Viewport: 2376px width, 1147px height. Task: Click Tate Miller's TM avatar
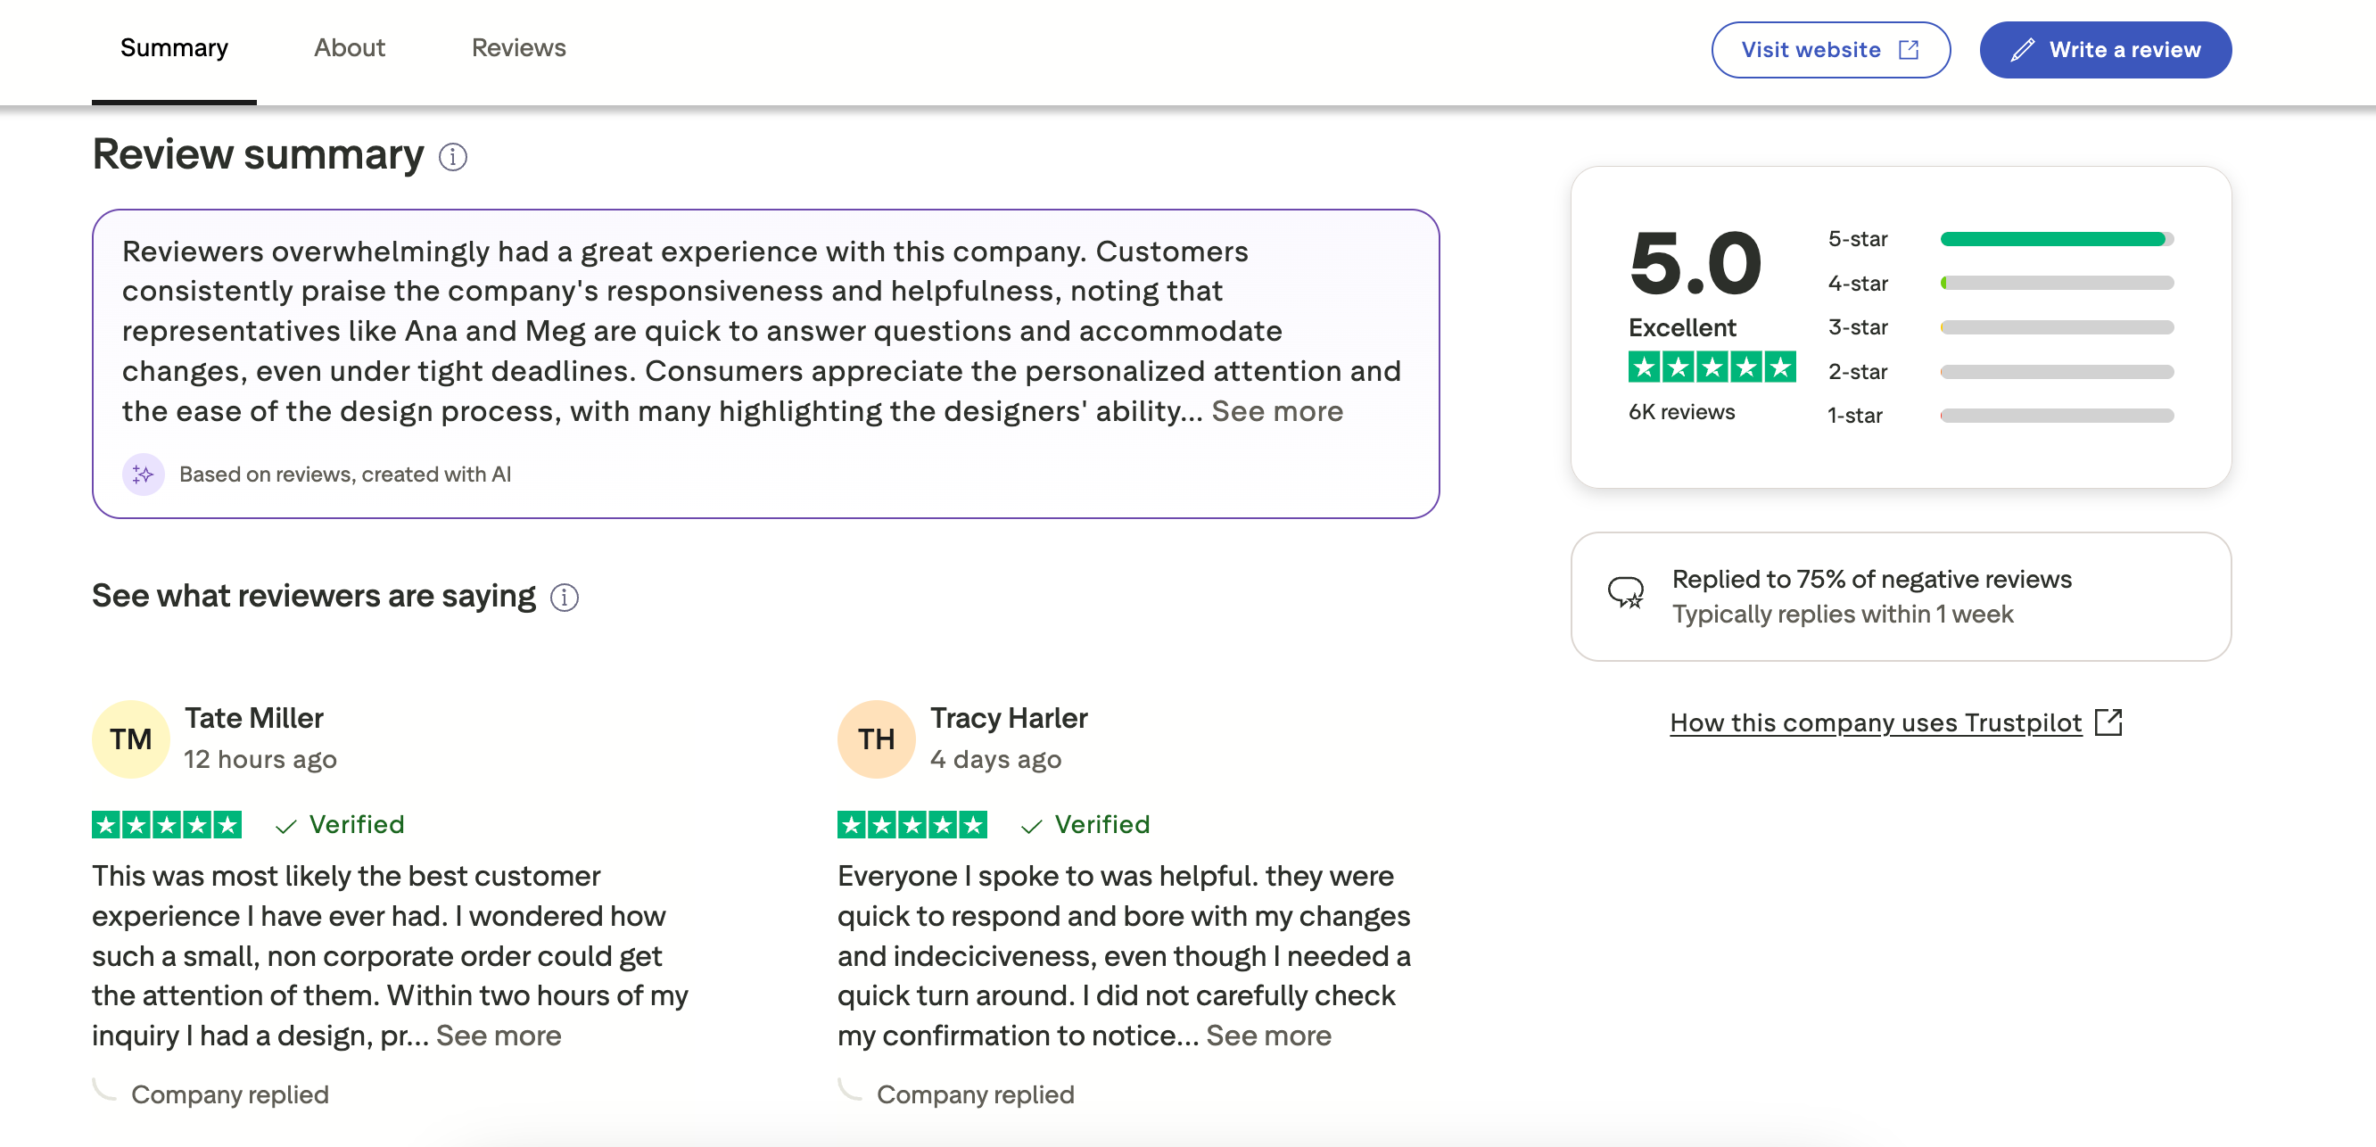(x=129, y=738)
